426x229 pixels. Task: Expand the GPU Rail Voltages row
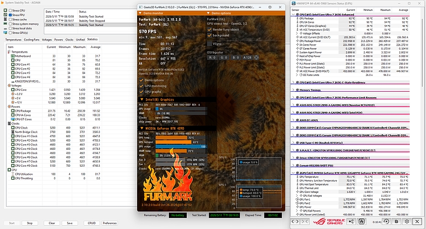[297, 196]
